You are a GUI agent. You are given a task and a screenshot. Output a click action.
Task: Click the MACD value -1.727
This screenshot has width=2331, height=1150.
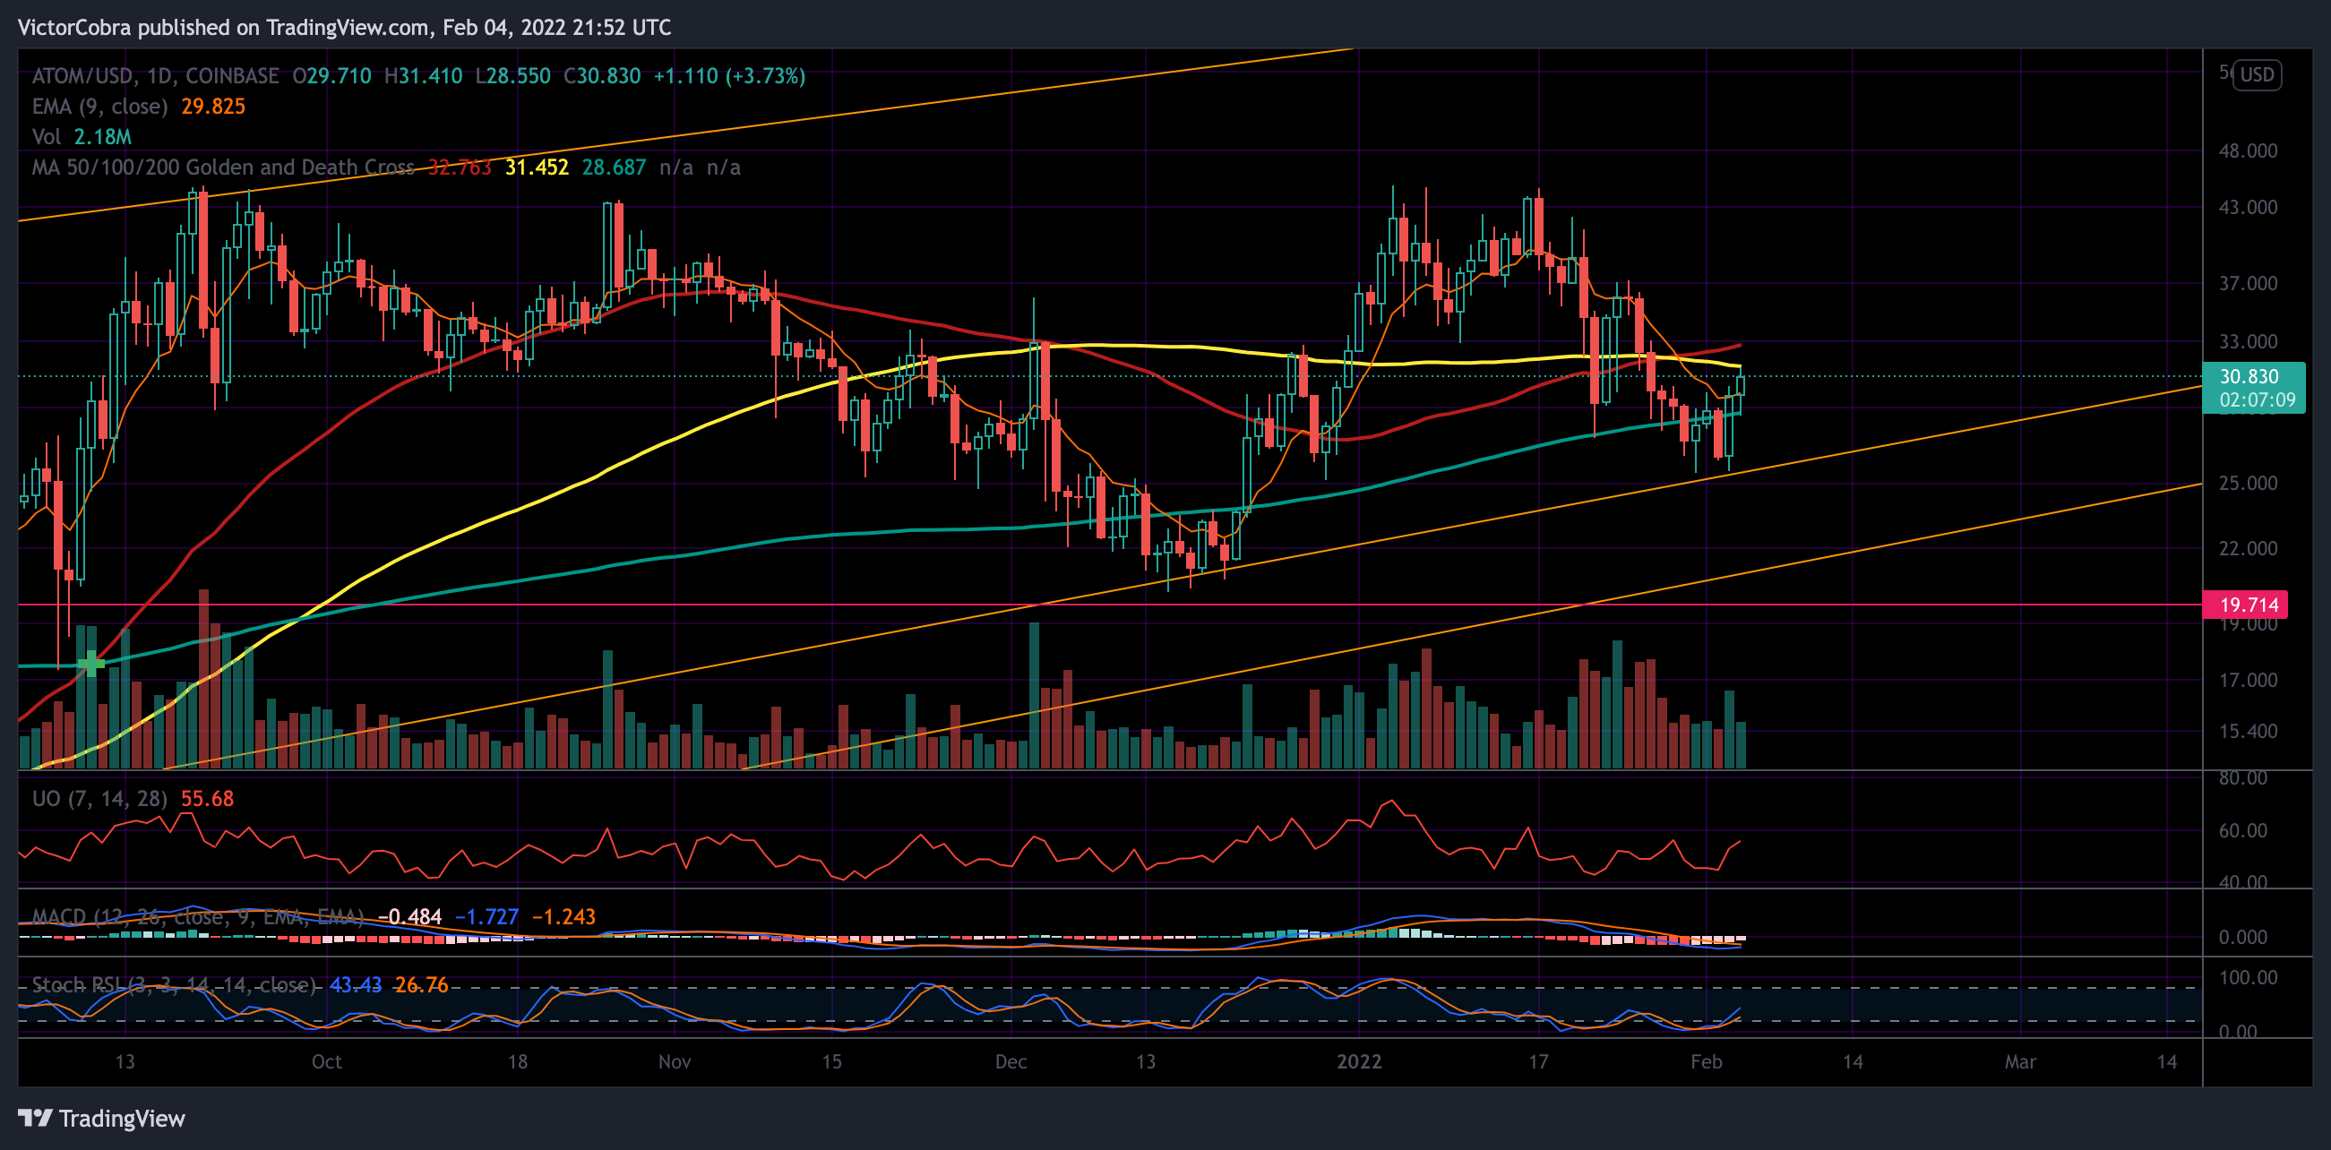(x=486, y=916)
